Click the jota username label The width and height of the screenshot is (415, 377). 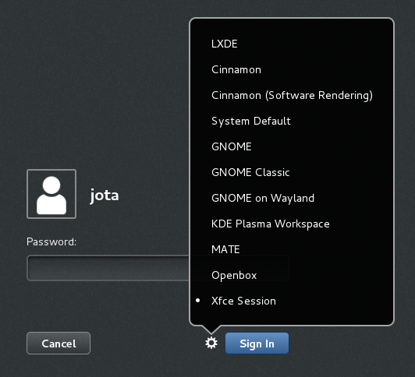105,196
